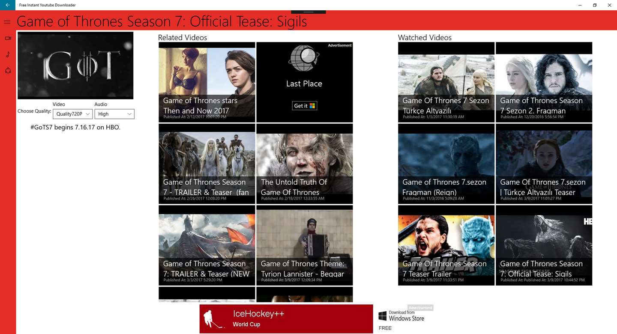617x334 pixels.
Task: Click the 'FREE' text in the bottom ad
Action: pos(385,328)
